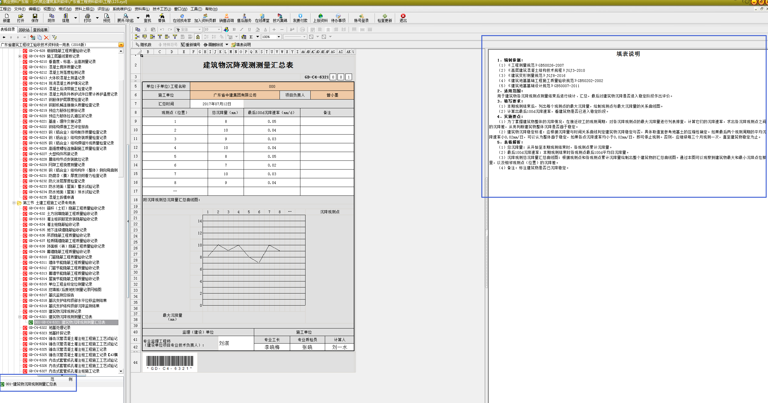This screenshot has width=768, height=403.
Task: Collapse the 第三节 土建工程施工记录专用表 node
Action: click(x=14, y=203)
